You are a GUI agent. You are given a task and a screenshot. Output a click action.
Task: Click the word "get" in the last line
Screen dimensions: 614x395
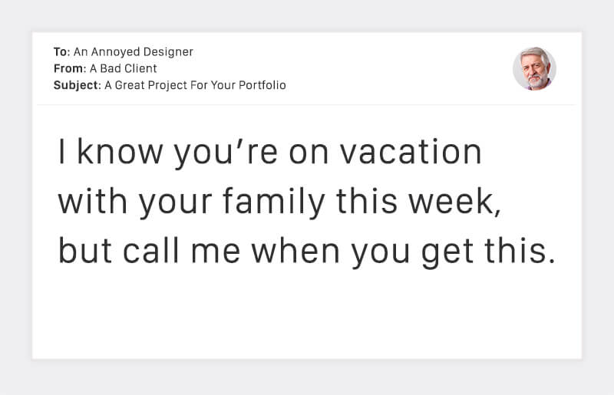[x=448, y=253]
